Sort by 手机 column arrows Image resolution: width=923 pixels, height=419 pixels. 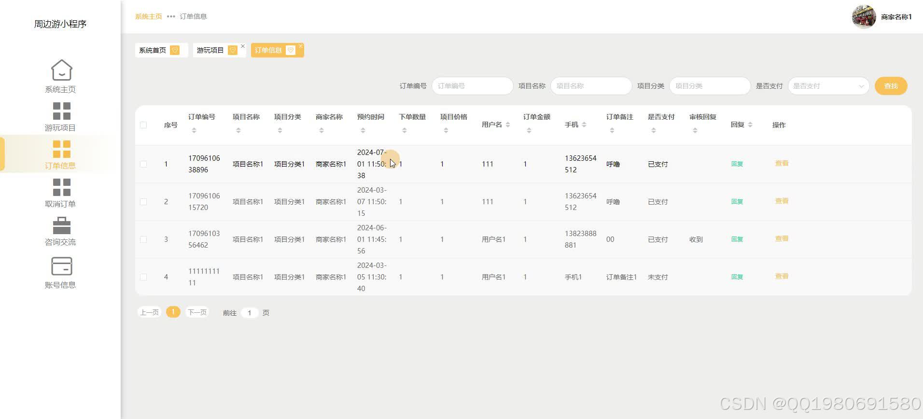coord(584,125)
